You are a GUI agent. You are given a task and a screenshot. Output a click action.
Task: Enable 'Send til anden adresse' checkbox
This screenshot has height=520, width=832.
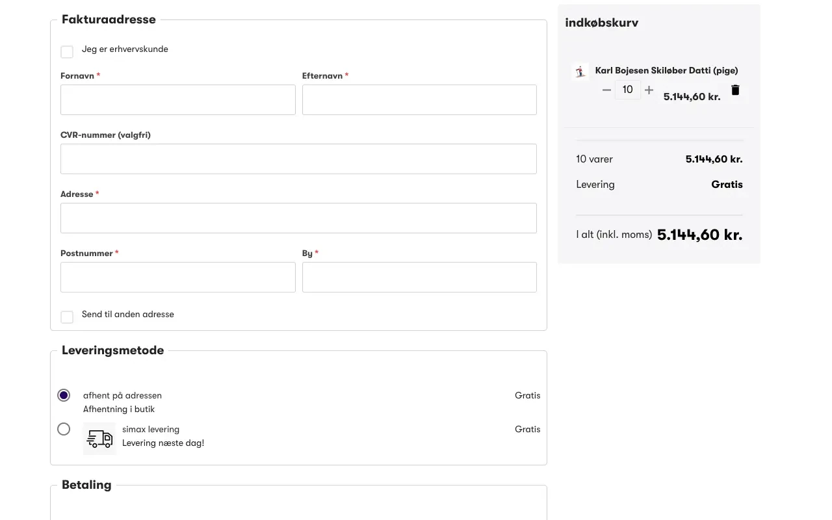point(67,317)
